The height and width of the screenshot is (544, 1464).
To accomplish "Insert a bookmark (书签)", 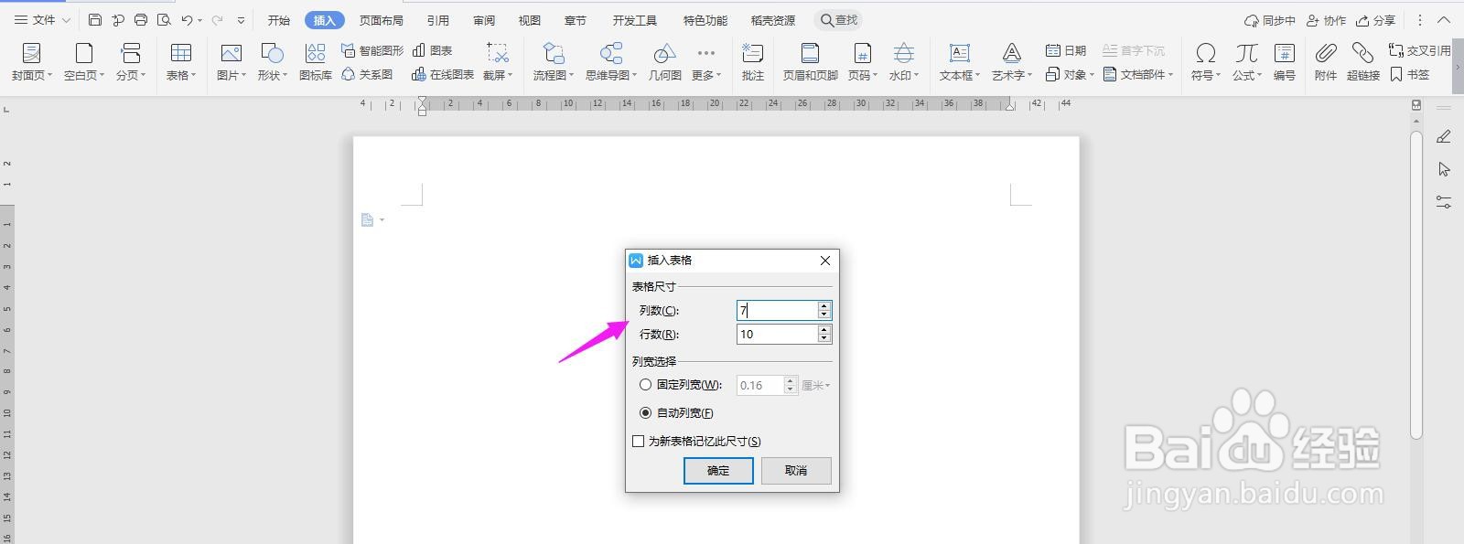I will pos(1410,74).
